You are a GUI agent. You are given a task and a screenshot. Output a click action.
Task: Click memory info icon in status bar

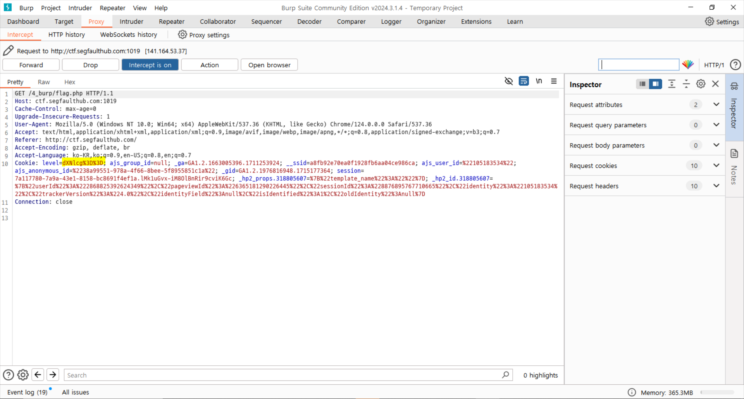632,392
